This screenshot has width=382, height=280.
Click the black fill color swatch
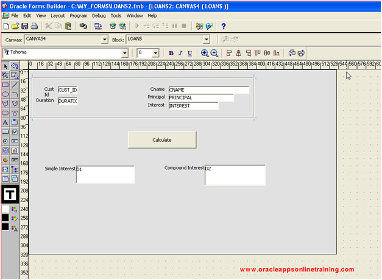point(5,217)
